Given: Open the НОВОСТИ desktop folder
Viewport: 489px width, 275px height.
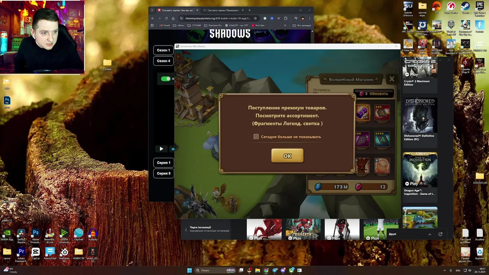Looking at the screenshot, I should pyautogui.click(x=79, y=254).
